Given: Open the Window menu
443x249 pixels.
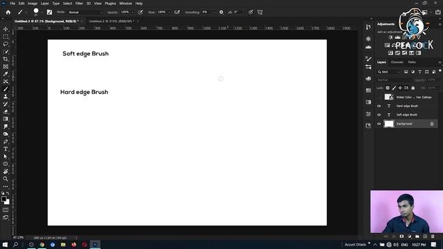Looking at the screenshot, I should pos(125,3).
